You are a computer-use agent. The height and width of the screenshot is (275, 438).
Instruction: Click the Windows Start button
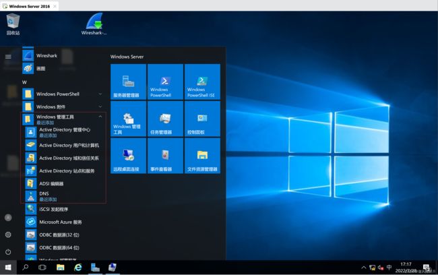click(8, 268)
